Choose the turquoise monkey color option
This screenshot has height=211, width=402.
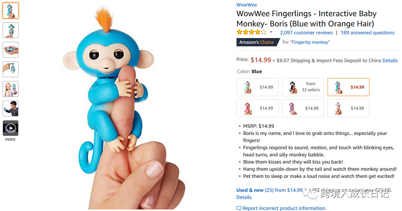coord(257,87)
